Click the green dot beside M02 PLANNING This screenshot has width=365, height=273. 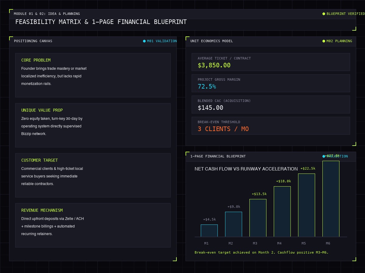pos(324,41)
